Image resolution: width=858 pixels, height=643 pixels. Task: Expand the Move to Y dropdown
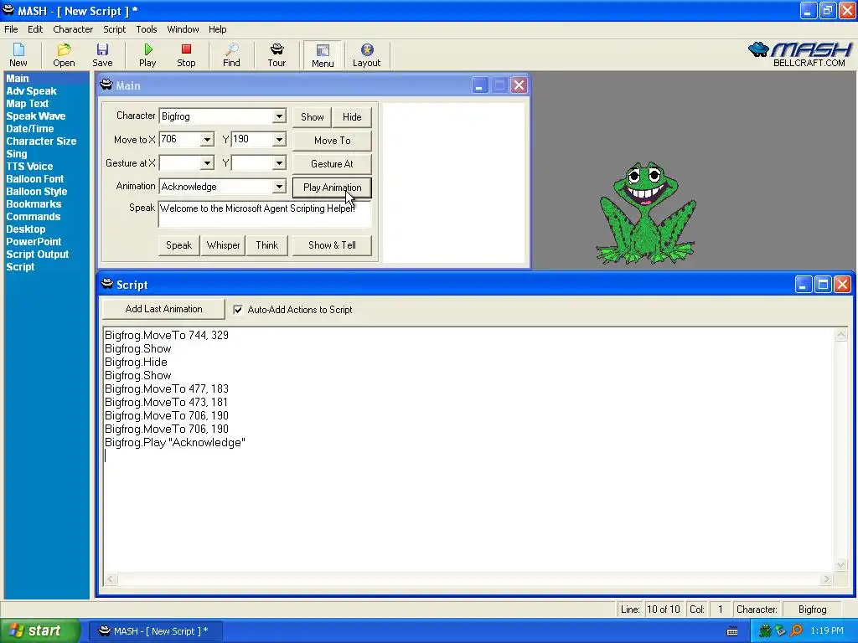279,140
